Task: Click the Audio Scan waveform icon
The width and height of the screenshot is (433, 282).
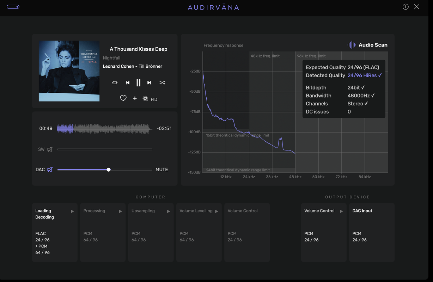Action: (352, 45)
